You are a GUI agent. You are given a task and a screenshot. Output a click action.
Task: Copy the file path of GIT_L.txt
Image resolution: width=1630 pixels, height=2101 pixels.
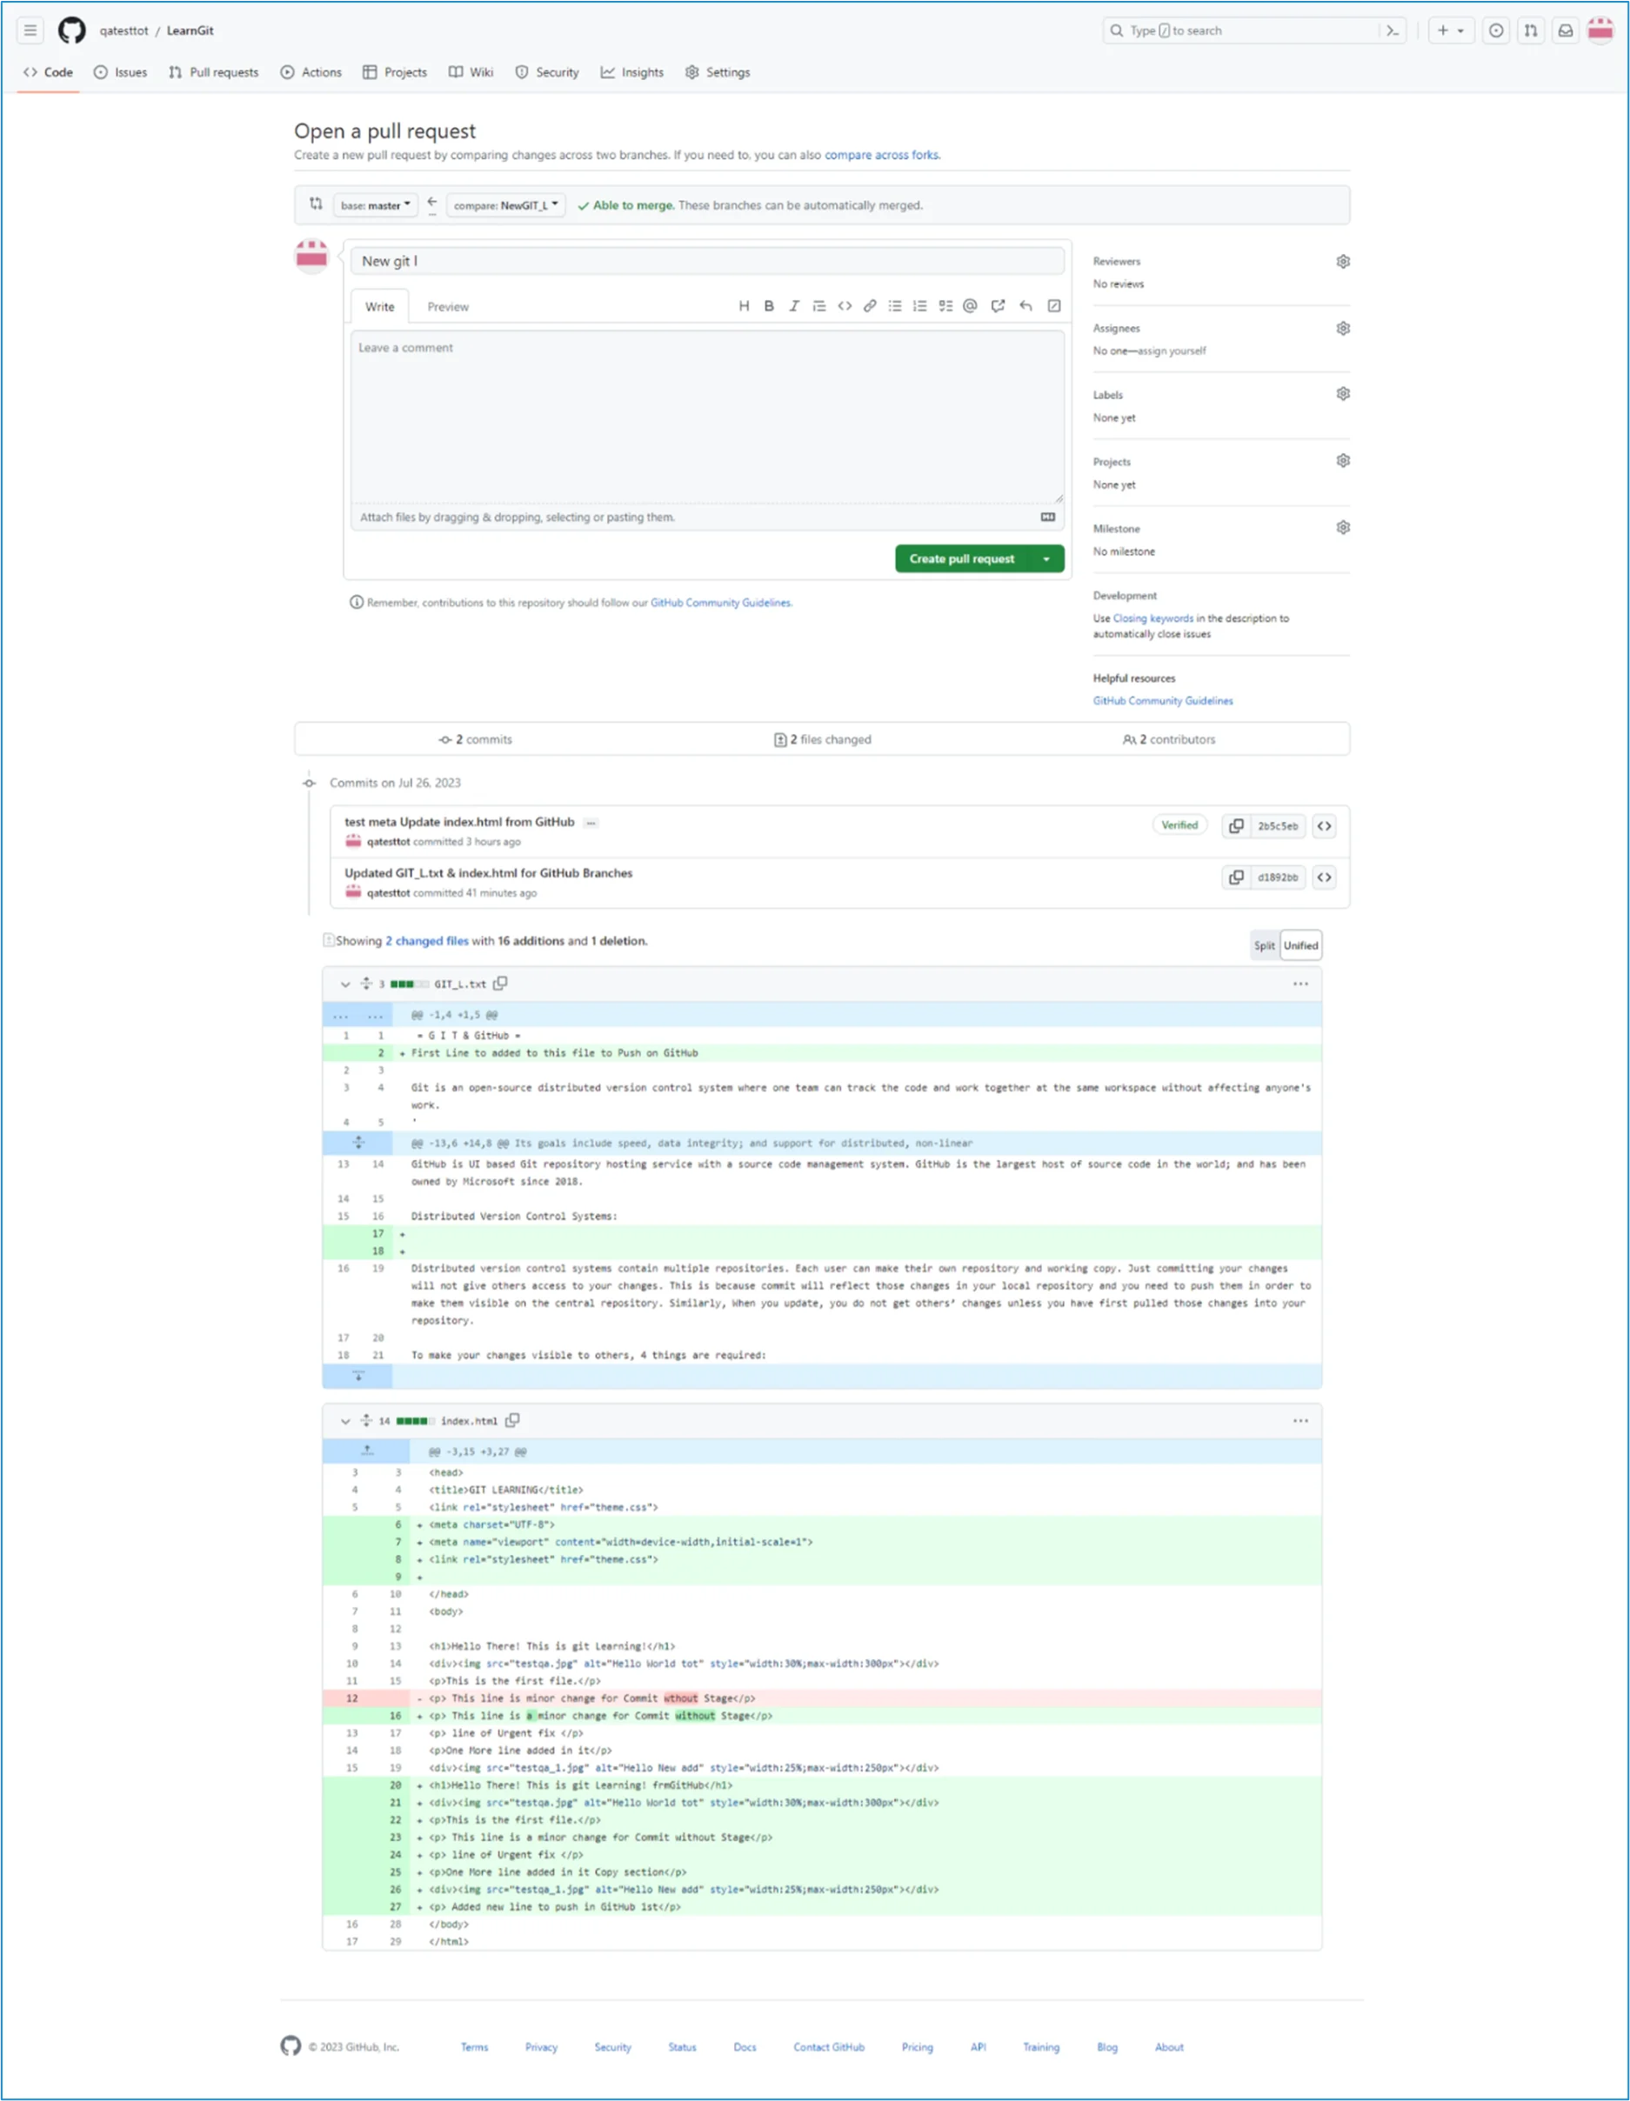(500, 984)
